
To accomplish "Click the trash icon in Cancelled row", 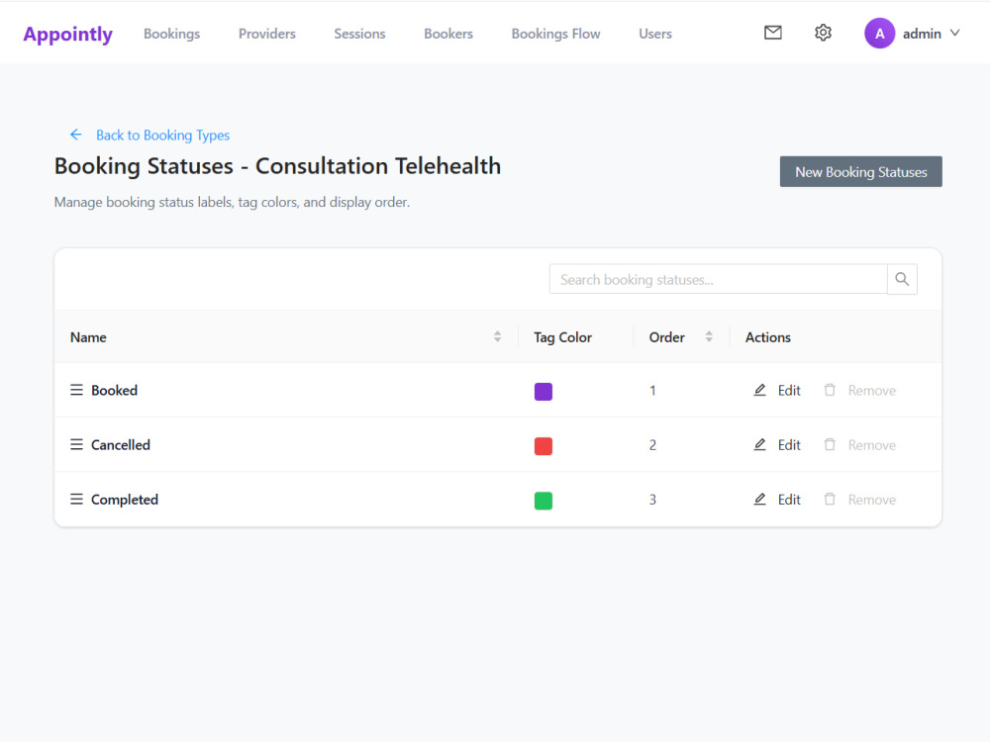I will coord(830,445).
